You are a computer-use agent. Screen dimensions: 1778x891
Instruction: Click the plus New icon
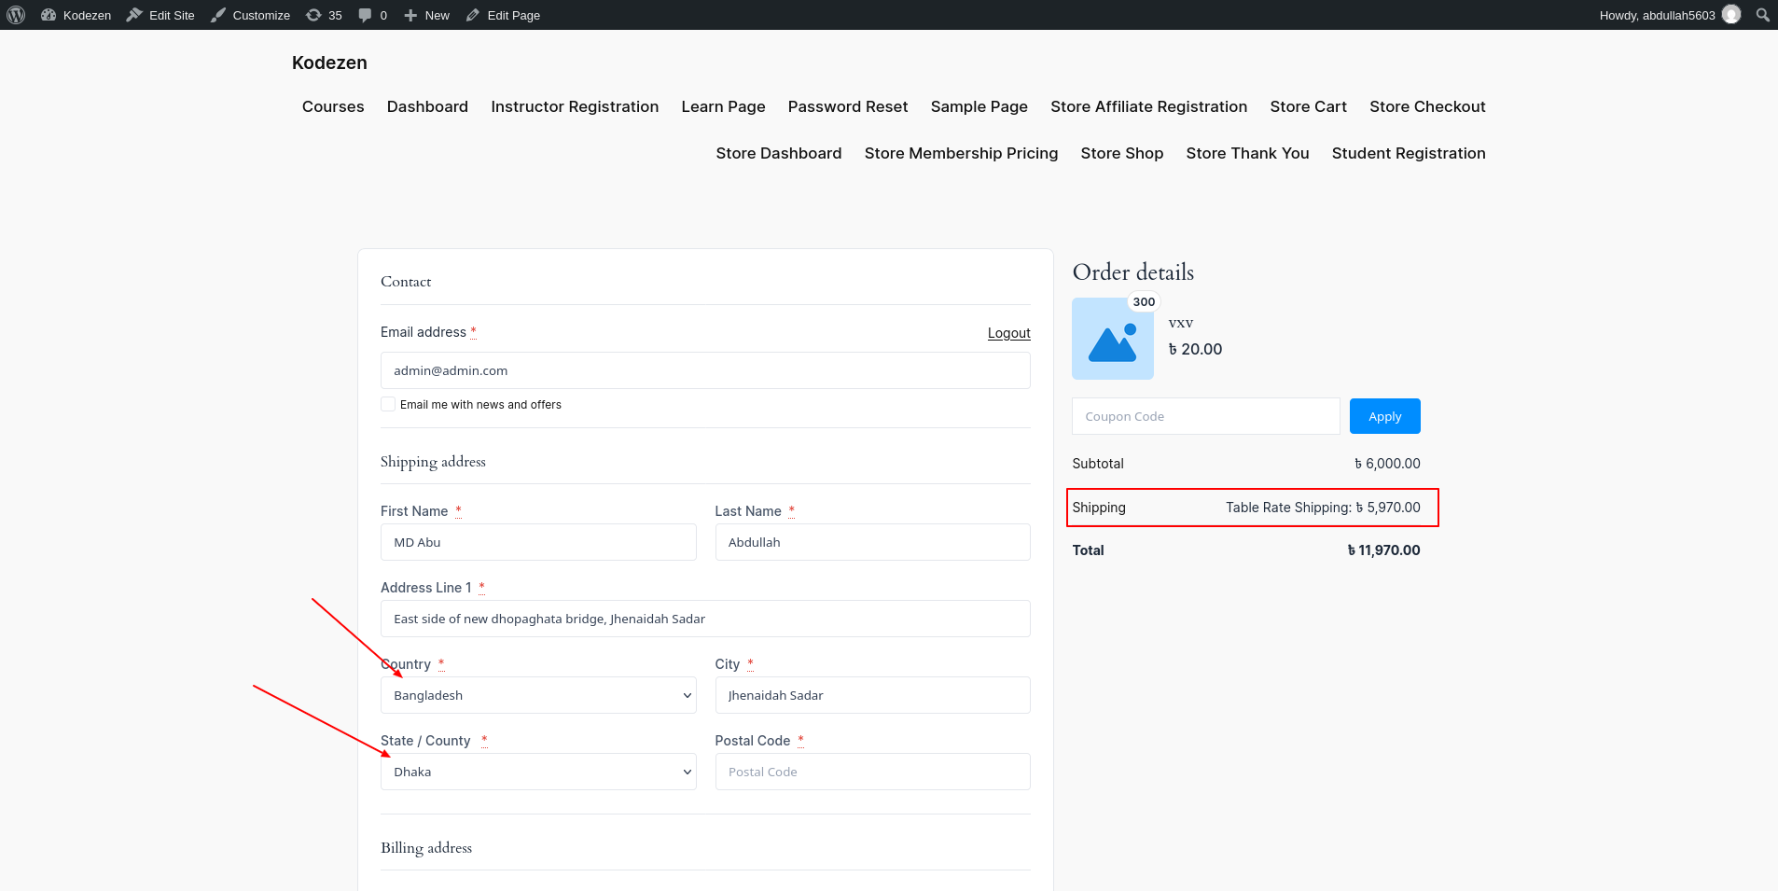point(410,15)
